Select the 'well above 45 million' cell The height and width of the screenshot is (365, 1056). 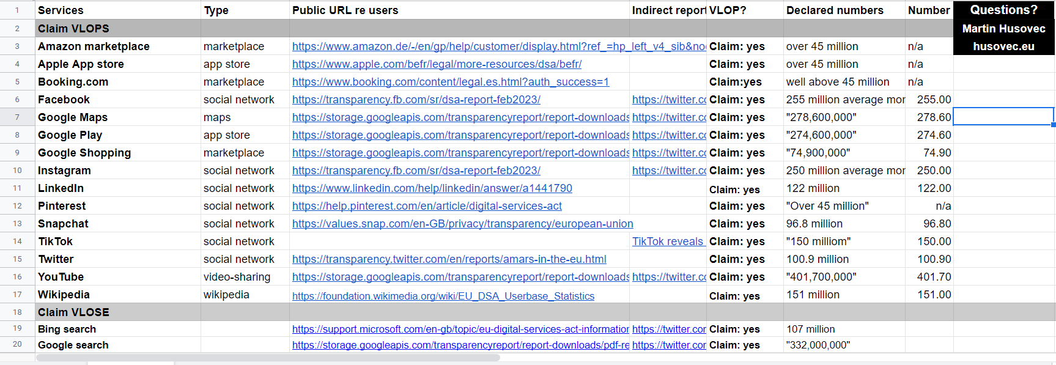pyautogui.click(x=844, y=82)
